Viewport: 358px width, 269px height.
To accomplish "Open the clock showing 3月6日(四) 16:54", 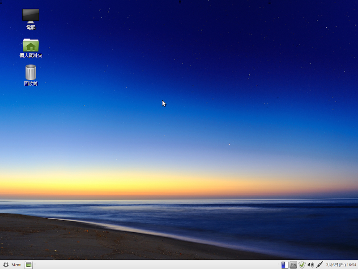I will click(x=341, y=265).
